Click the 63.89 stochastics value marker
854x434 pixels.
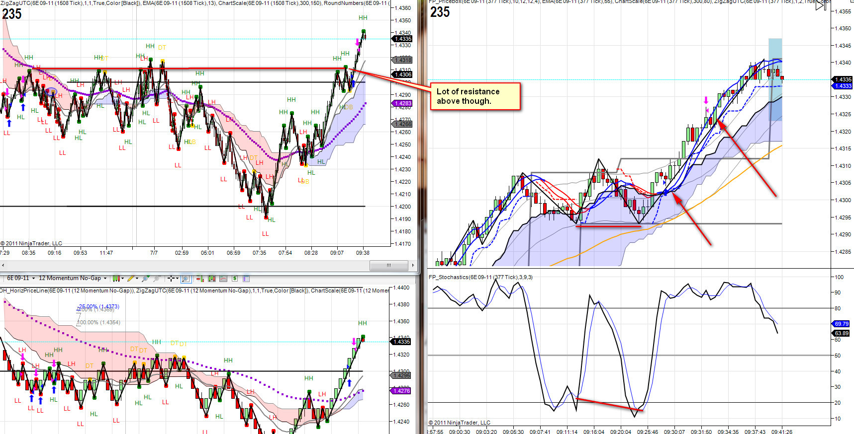(842, 333)
